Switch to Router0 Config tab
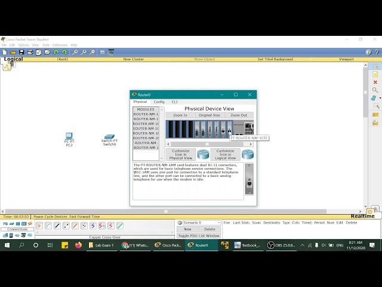Image resolution: width=382 pixels, height=287 pixels. 159,102
